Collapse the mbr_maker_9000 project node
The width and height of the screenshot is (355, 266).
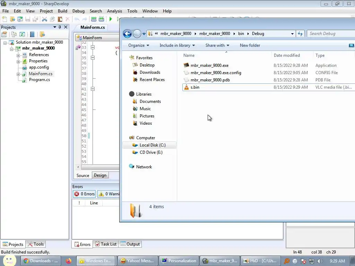(11, 48)
